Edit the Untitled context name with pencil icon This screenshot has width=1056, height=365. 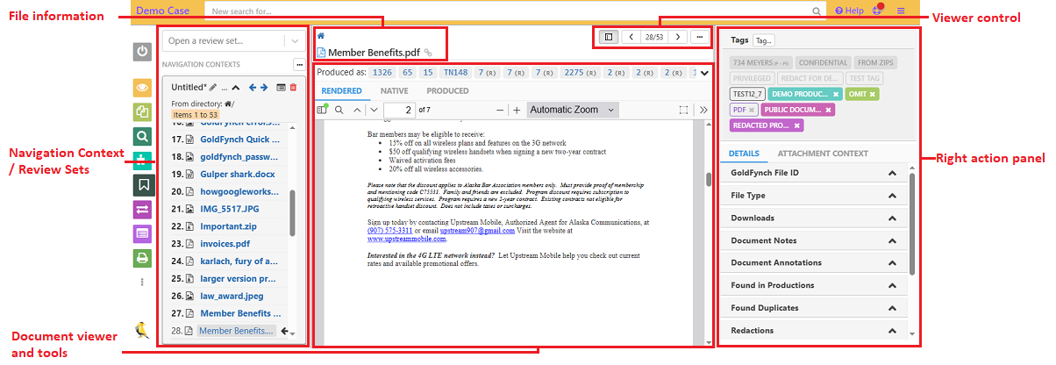click(213, 88)
